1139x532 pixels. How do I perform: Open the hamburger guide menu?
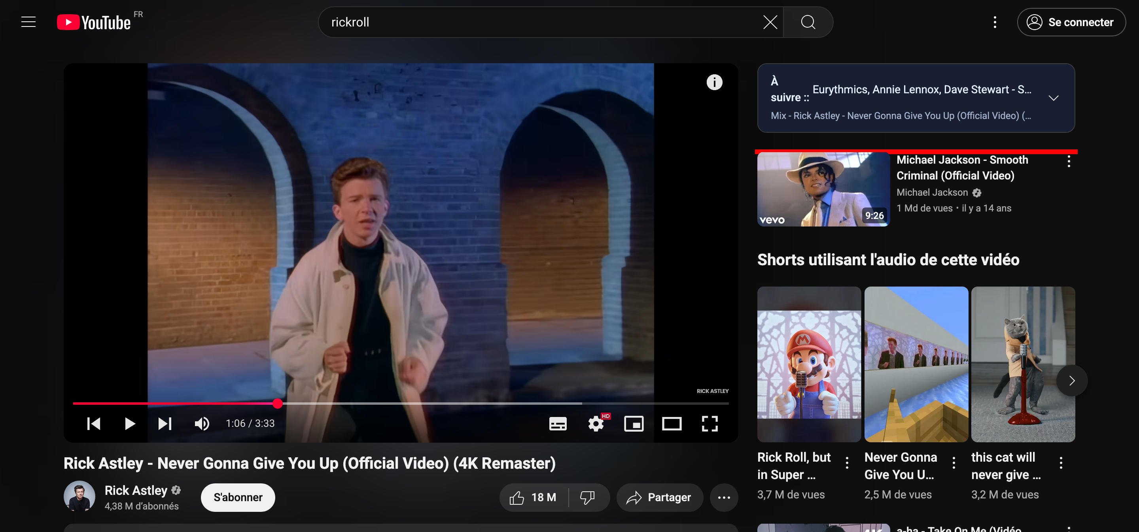pyautogui.click(x=28, y=22)
